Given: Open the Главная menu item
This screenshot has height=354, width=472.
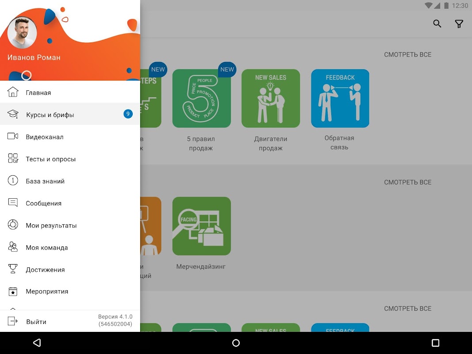Looking at the screenshot, I should (x=70, y=92).
